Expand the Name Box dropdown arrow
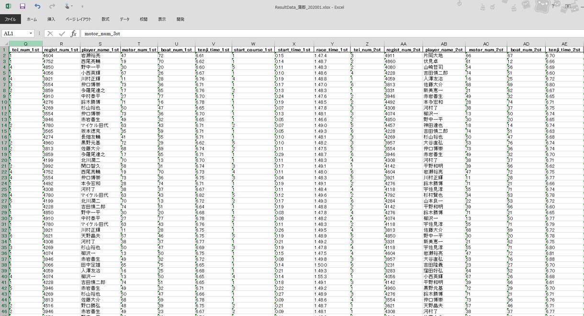 31,34
